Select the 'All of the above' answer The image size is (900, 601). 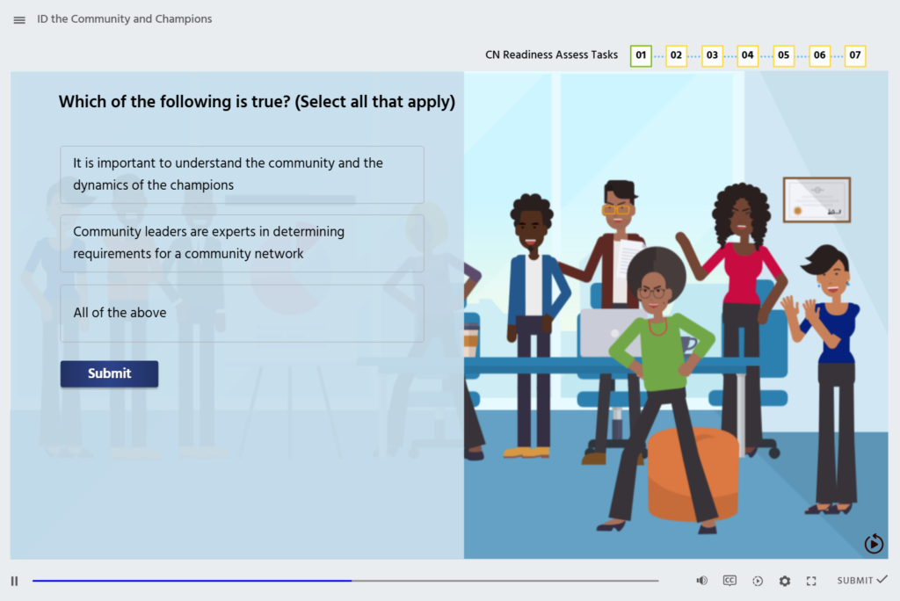[242, 313]
